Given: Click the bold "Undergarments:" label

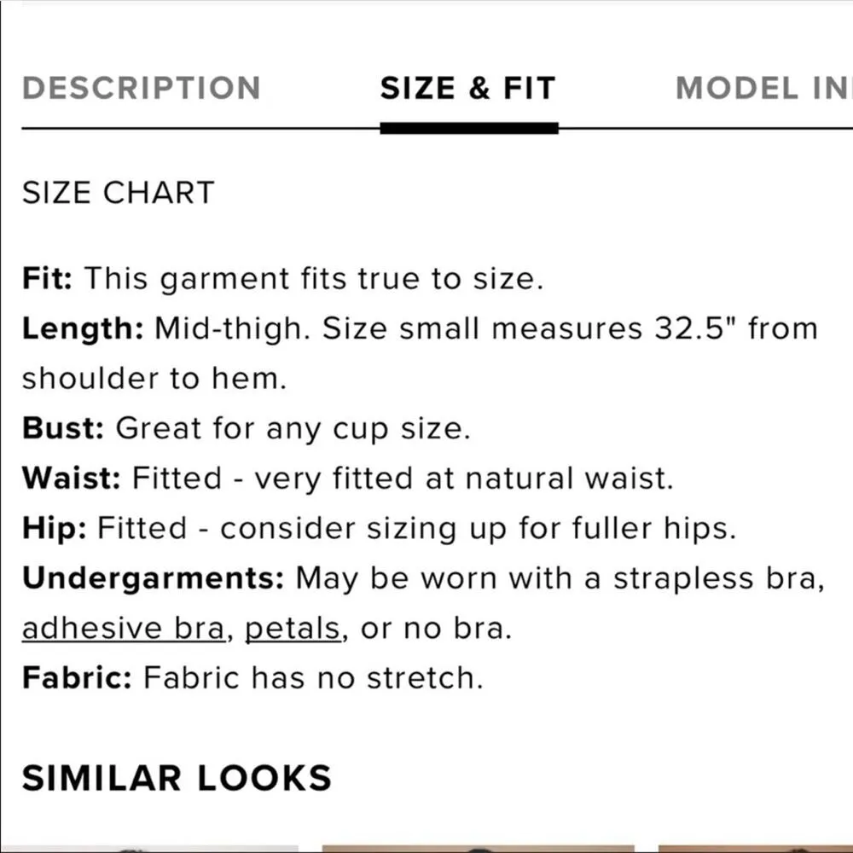Looking at the screenshot, I should tap(153, 578).
